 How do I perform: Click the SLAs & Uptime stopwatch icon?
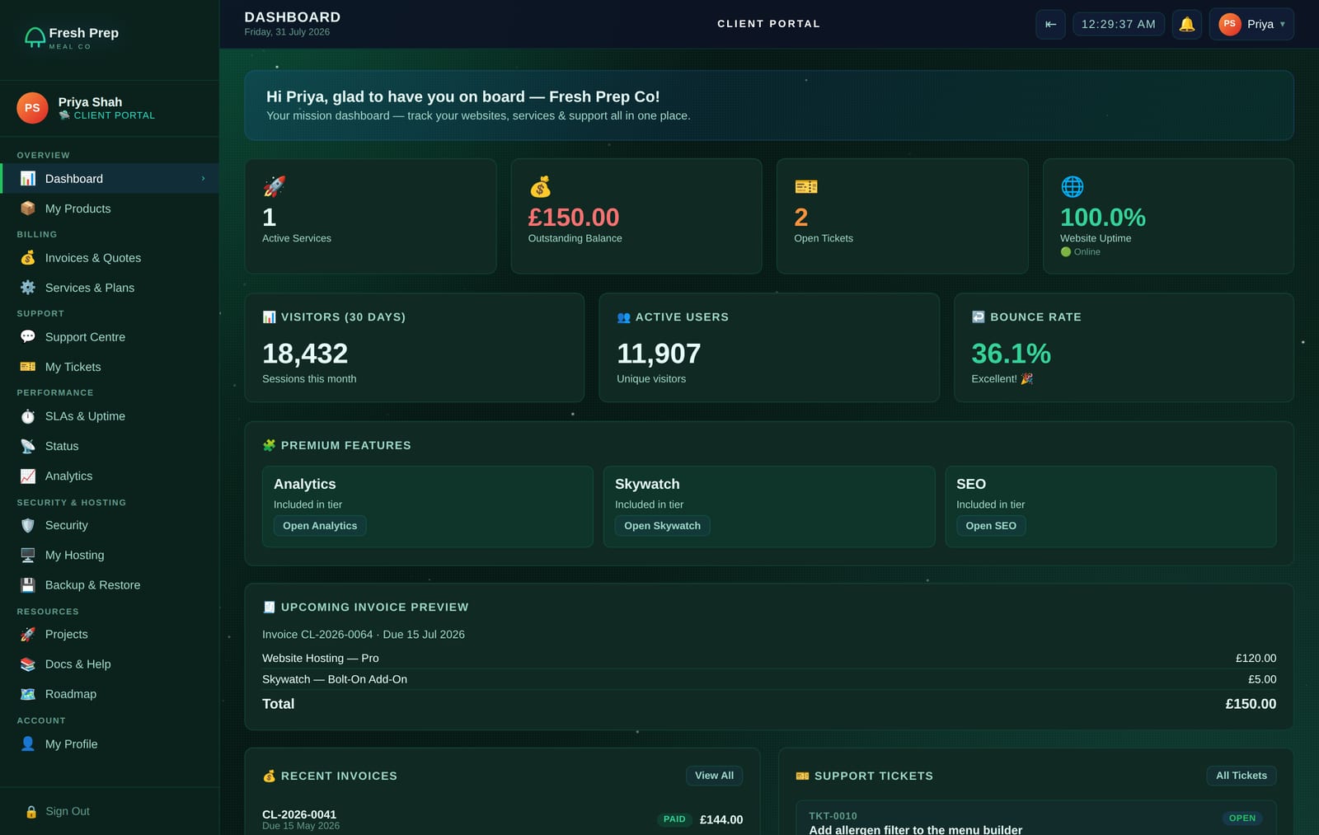(x=28, y=416)
